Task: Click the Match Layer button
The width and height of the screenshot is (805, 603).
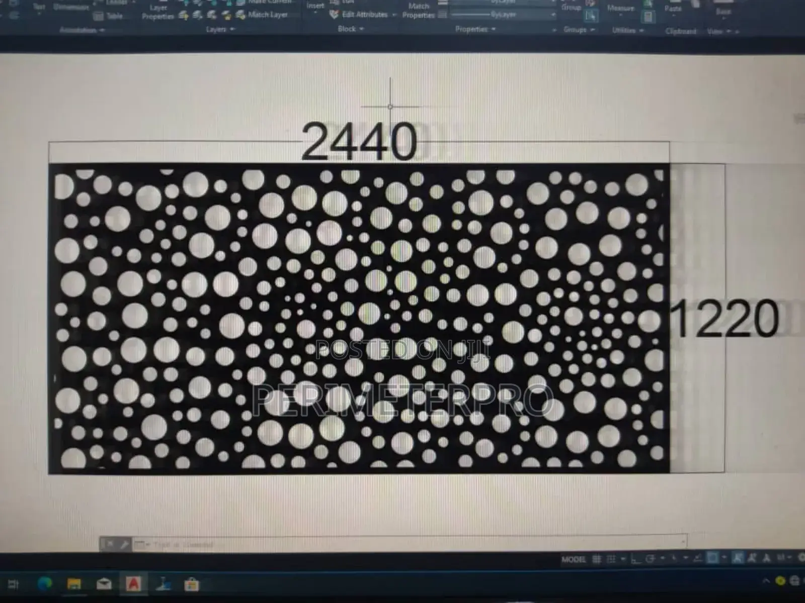Action: [x=262, y=15]
